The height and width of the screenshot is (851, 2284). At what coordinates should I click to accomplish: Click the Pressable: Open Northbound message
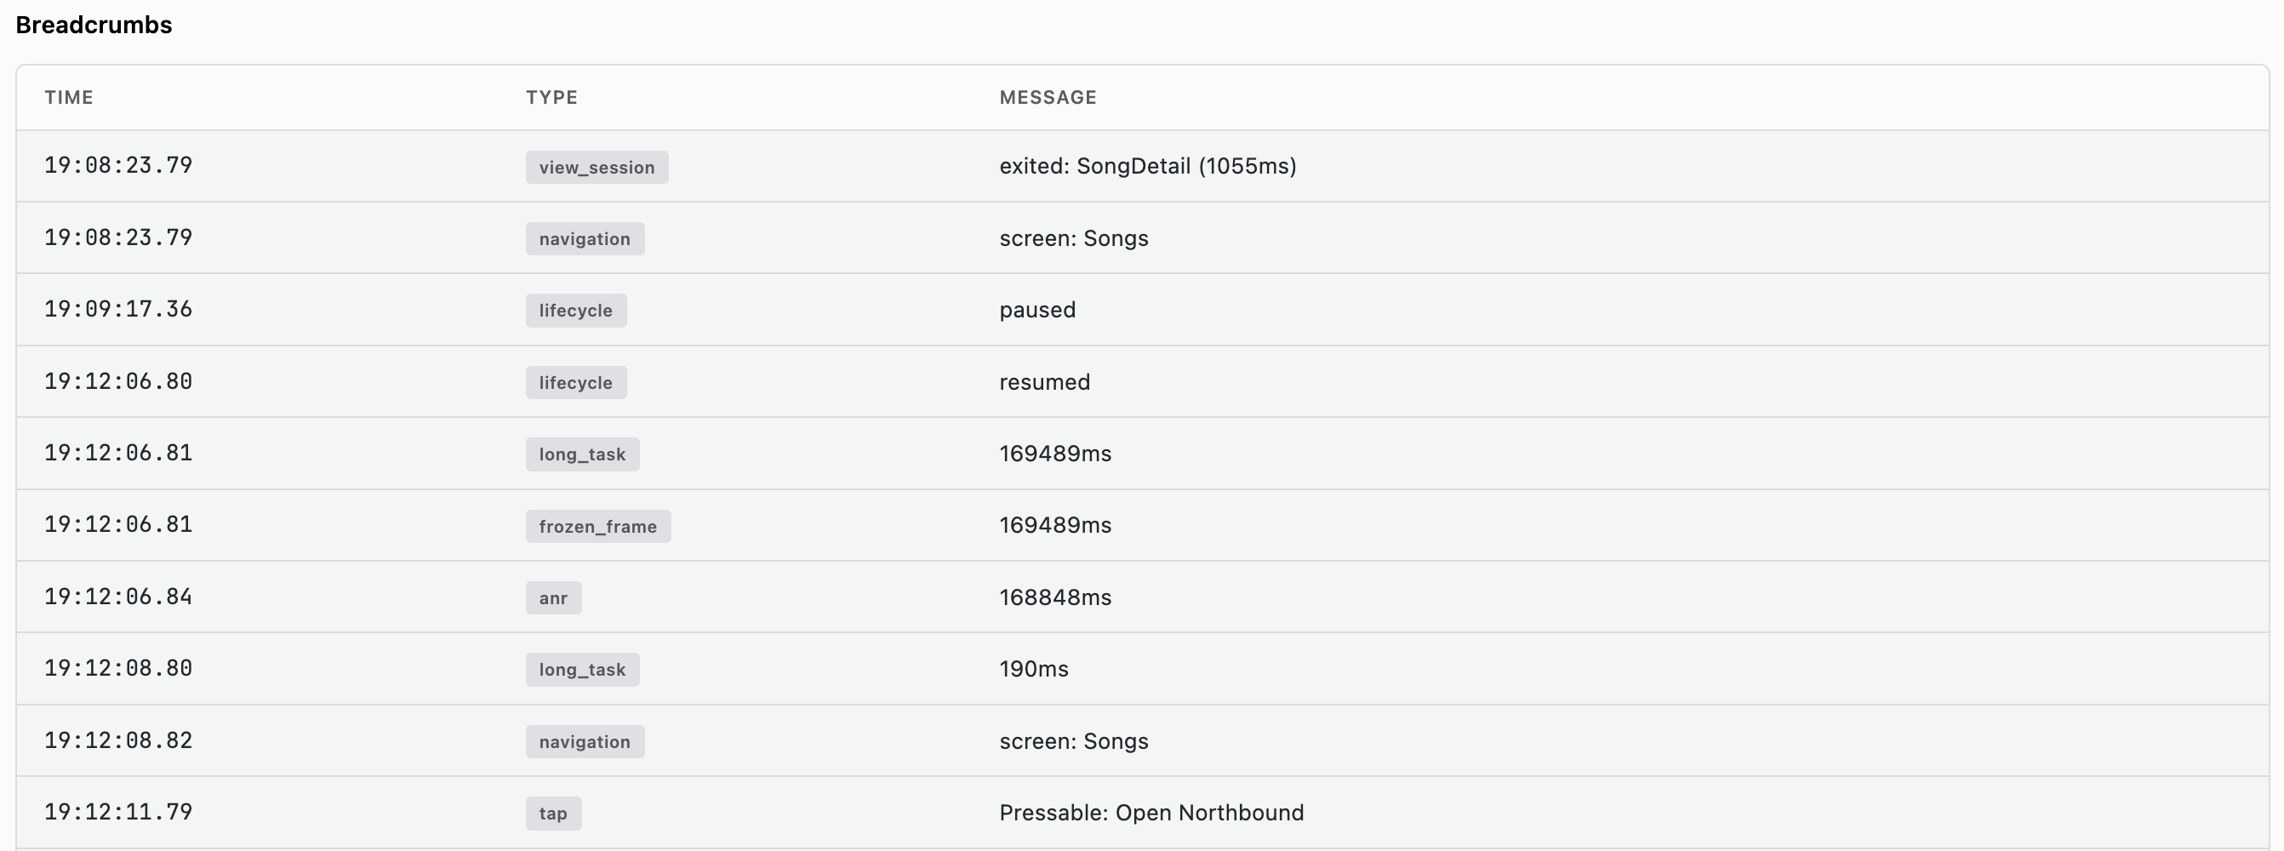click(1151, 813)
